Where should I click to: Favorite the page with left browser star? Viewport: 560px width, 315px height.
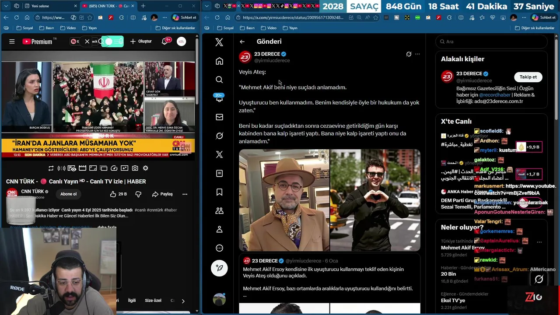pos(90,17)
